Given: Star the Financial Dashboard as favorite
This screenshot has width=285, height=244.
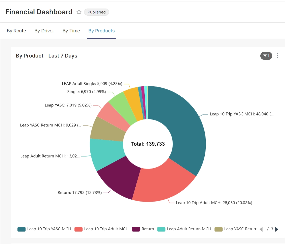Looking at the screenshot, I should click(x=79, y=12).
